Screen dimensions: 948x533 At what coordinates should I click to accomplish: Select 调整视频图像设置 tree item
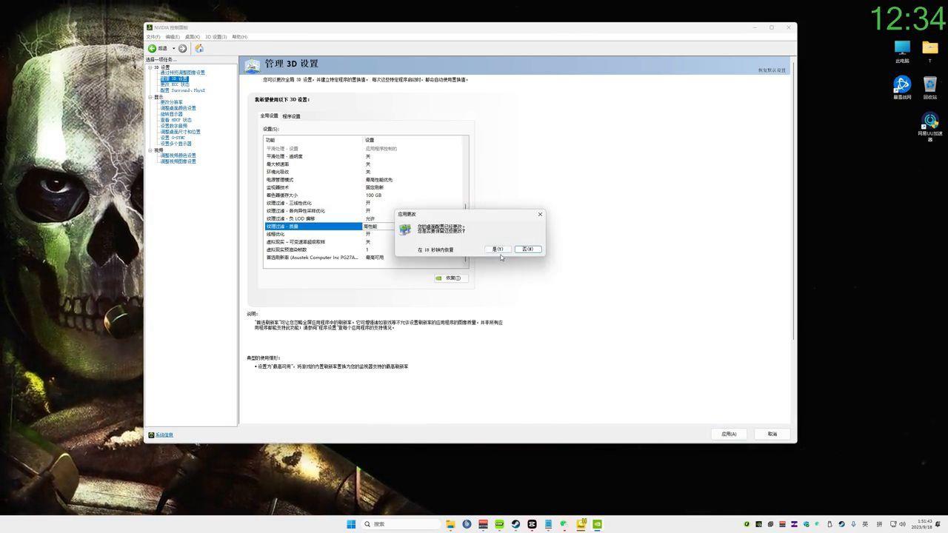[x=178, y=161]
